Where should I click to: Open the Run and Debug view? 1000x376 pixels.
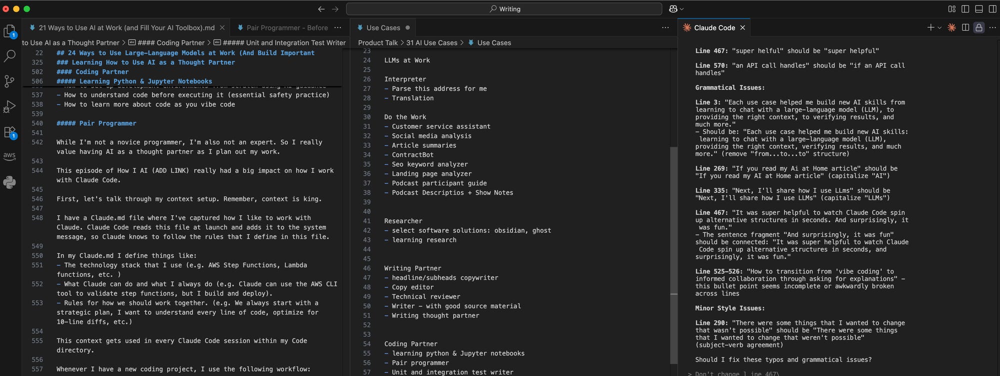point(9,106)
